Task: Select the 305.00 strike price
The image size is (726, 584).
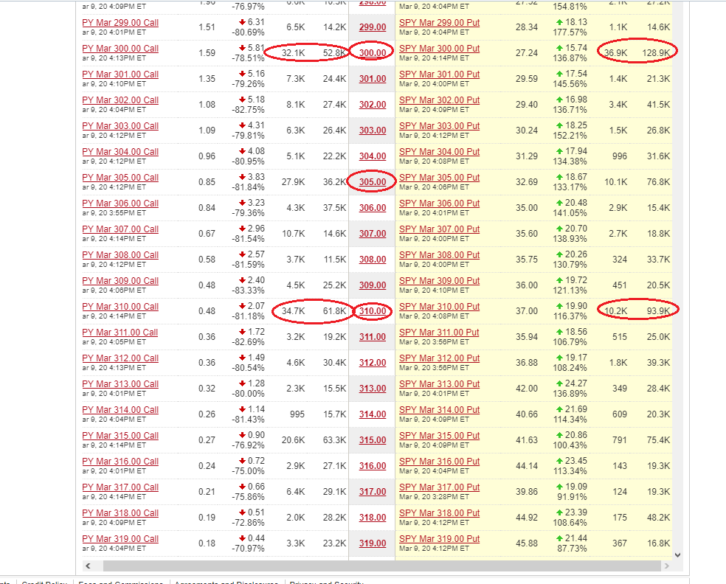Action: point(373,182)
